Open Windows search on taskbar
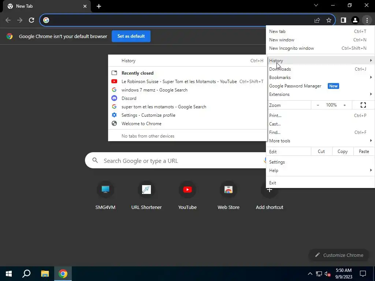Screen dimensions: 375x281 tap(26, 274)
